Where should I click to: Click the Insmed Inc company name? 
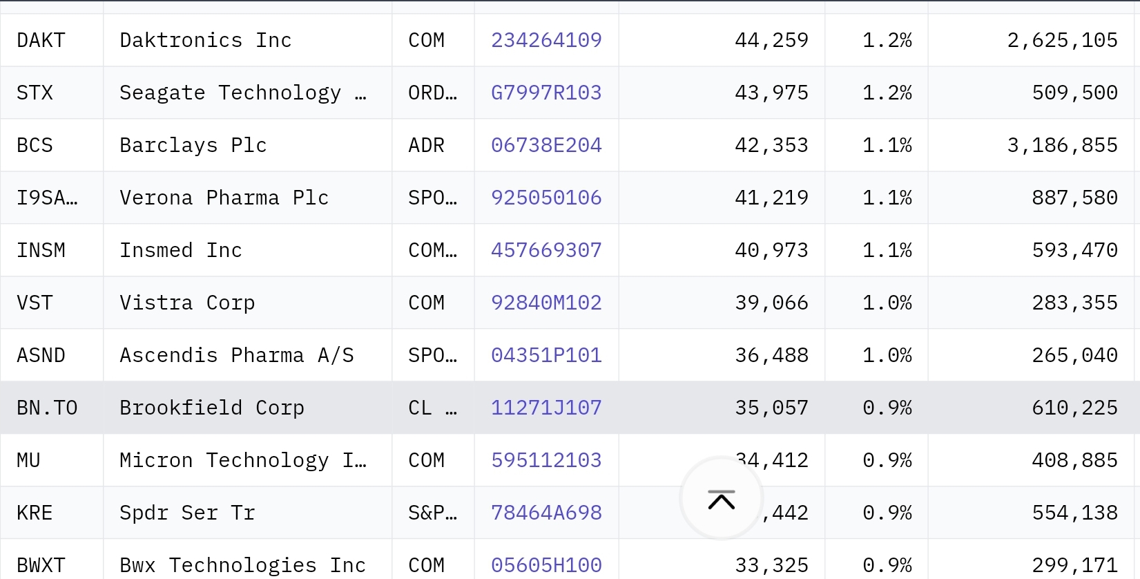[181, 250]
